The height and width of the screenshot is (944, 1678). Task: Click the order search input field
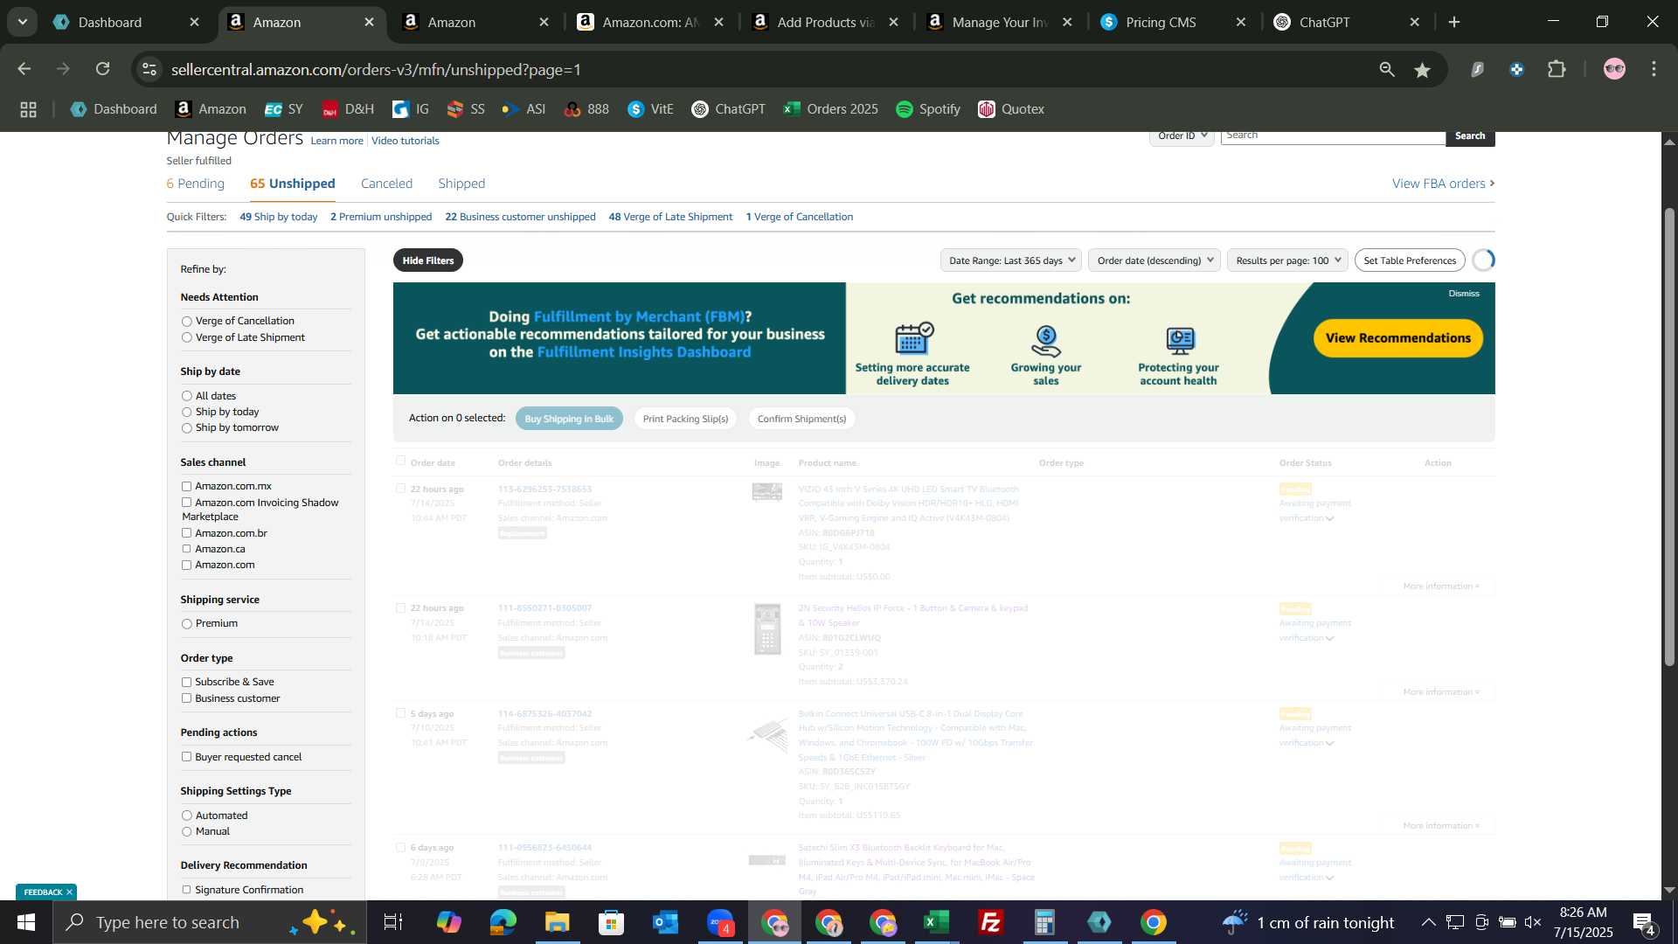pos(1333,136)
